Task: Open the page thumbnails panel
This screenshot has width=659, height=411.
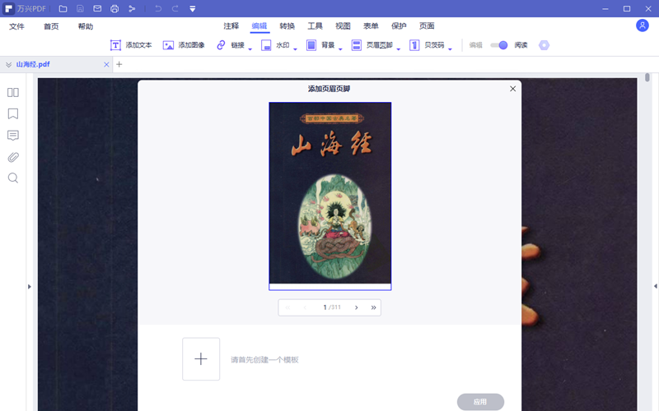Action: pos(13,93)
